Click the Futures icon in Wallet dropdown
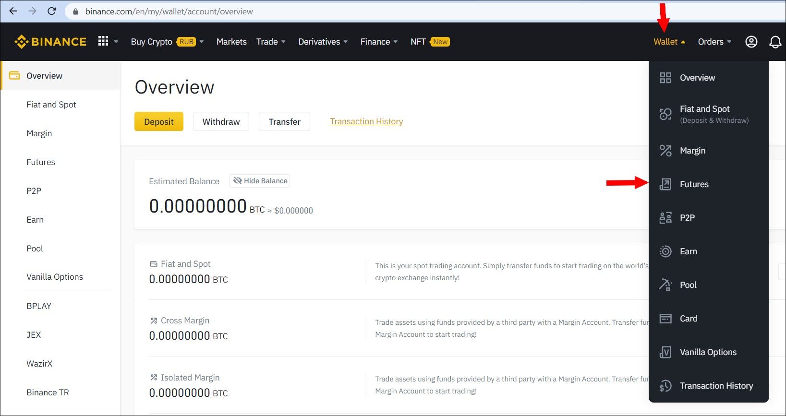 665,184
